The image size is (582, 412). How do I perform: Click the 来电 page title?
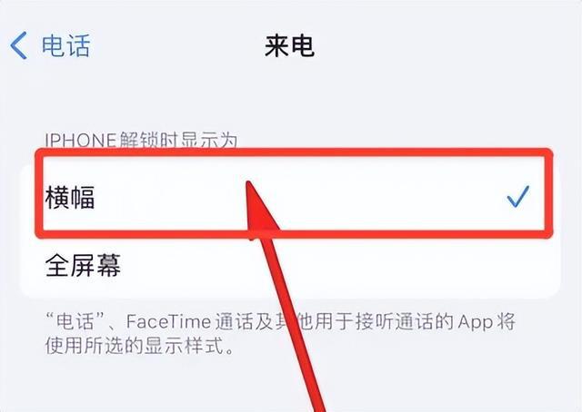[289, 46]
